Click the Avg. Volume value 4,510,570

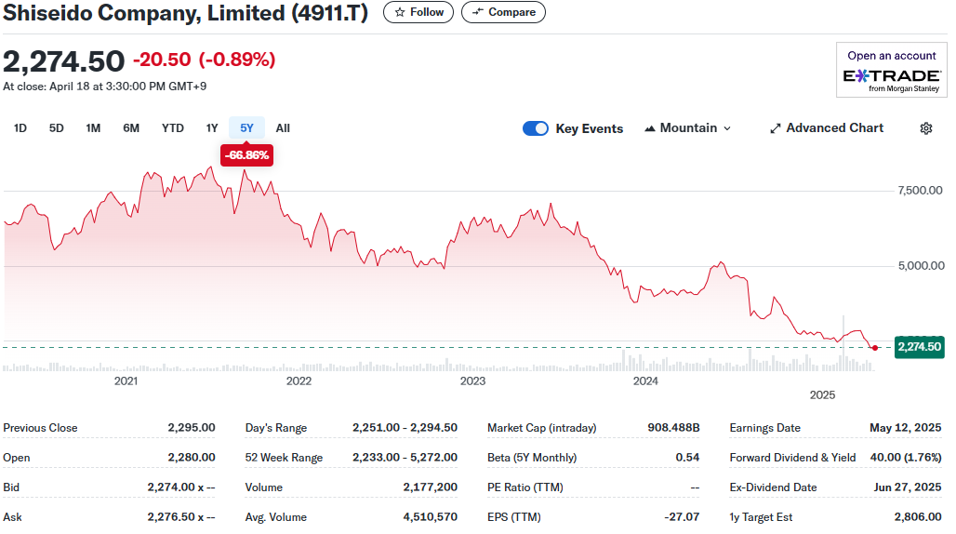430,517
